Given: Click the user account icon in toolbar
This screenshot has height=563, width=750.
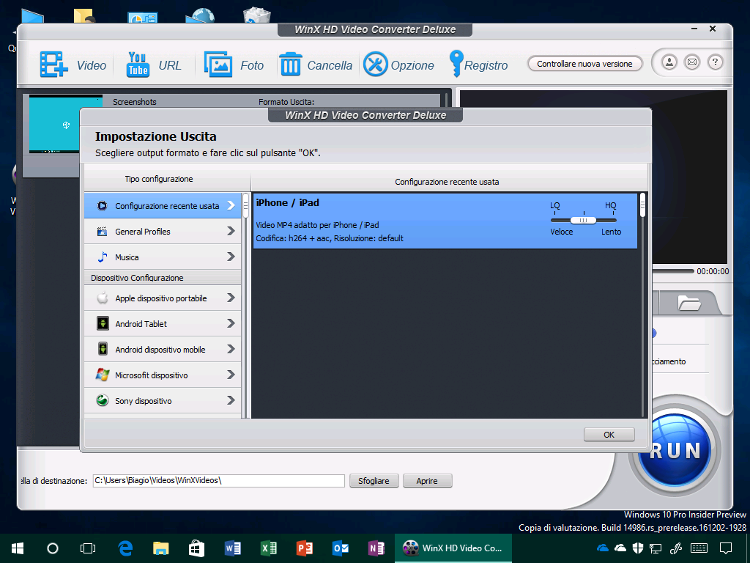Looking at the screenshot, I should pyautogui.click(x=669, y=62).
